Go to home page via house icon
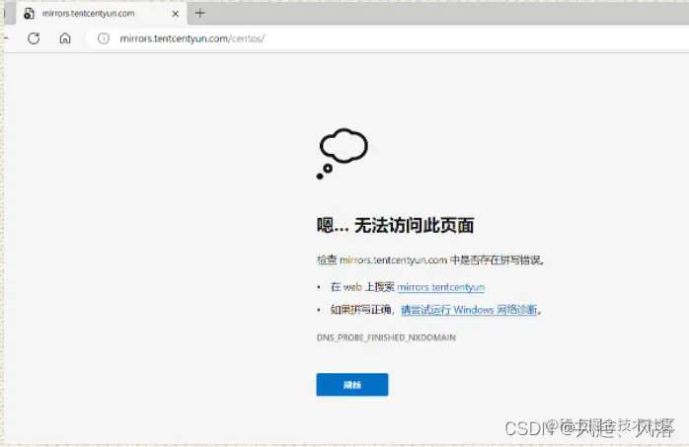The image size is (689, 447). pos(65,38)
